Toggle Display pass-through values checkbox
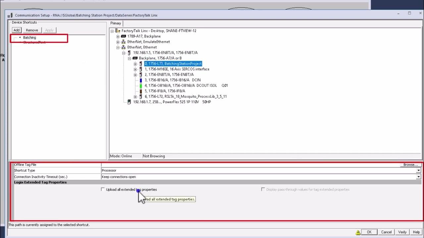Screen dimensions: 424x238 point(263,189)
